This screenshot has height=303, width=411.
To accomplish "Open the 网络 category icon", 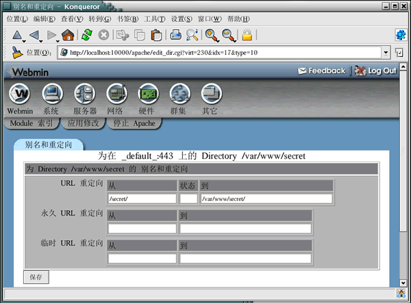I will click(x=116, y=94).
